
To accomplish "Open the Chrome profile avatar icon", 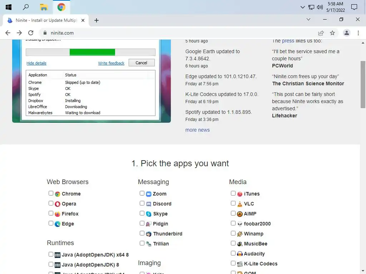I will (x=347, y=33).
